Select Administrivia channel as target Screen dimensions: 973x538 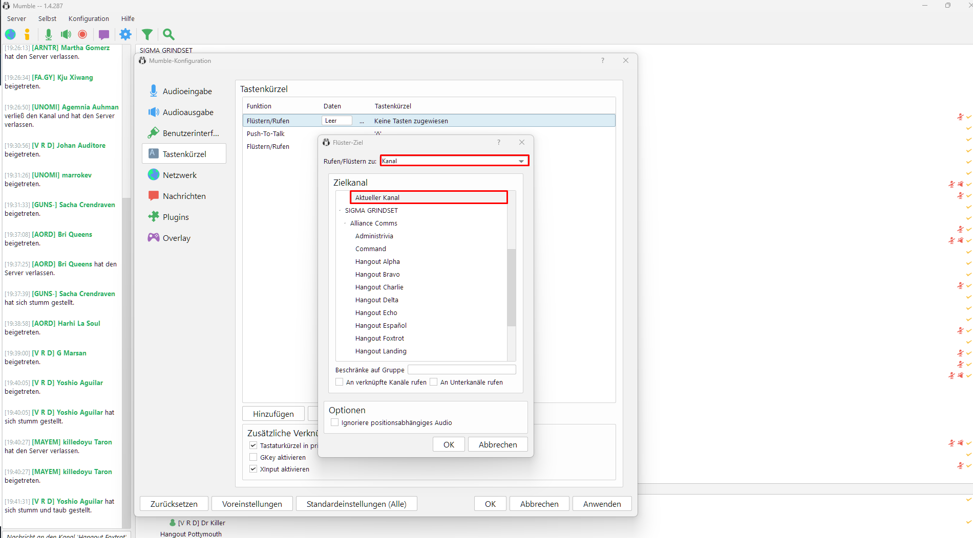tap(374, 236)
